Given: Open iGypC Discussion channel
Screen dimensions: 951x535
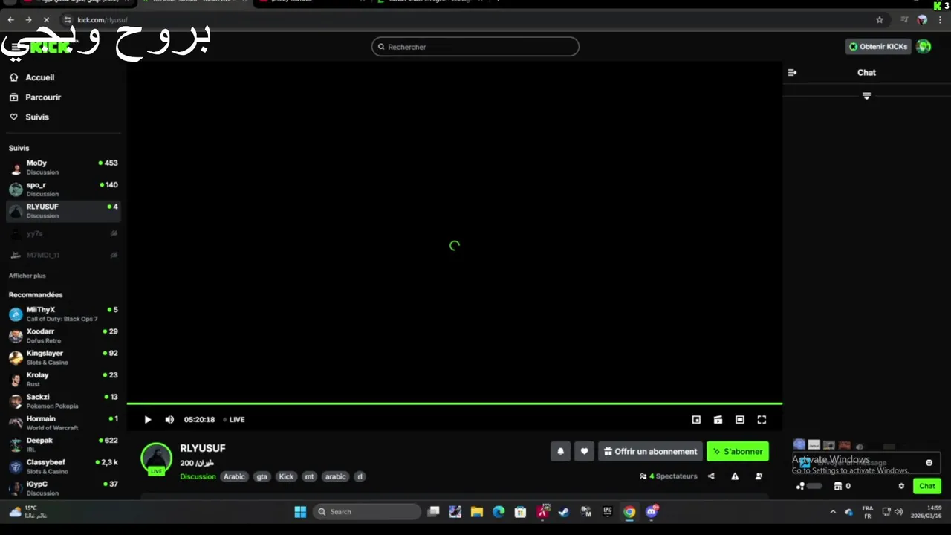Looking at the screenshot, I should pos(63,488).
